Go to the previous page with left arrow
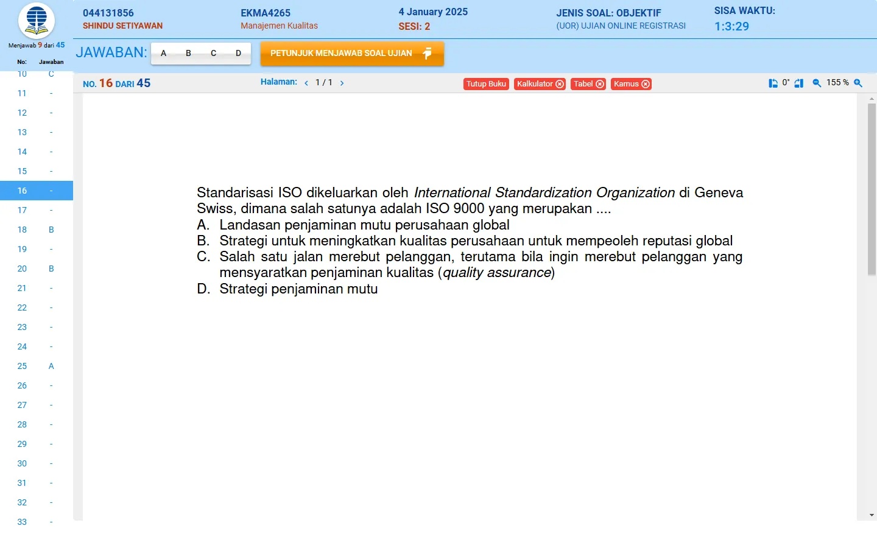Screen dimensions: 877x548 click(306, 83)
